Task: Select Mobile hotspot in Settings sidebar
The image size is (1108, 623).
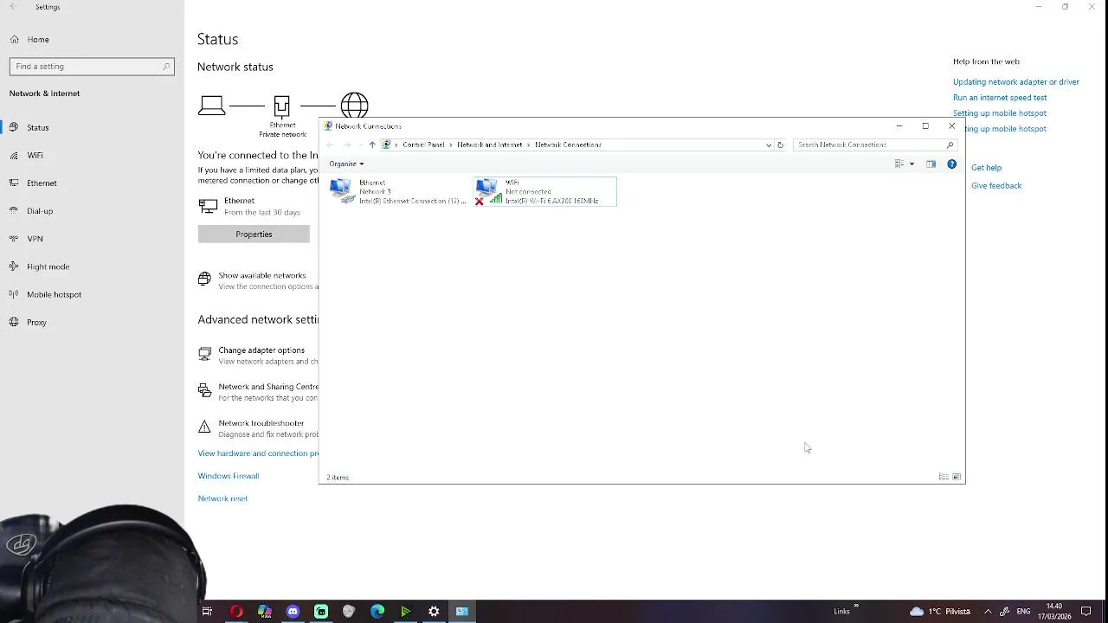Action: pos(92,294)
